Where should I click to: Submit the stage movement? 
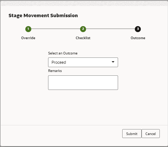[x=132, y=134]
